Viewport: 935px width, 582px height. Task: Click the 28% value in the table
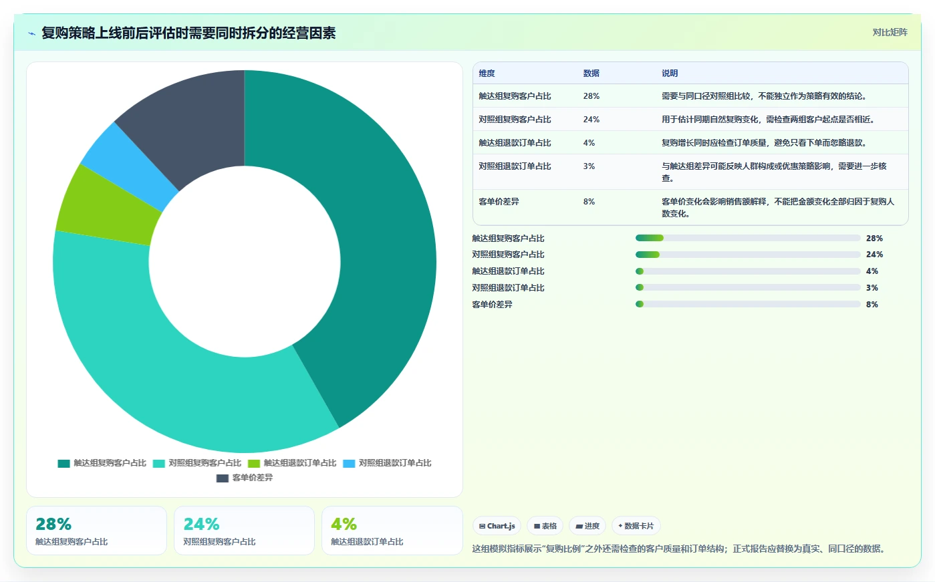tap(591, 96)
